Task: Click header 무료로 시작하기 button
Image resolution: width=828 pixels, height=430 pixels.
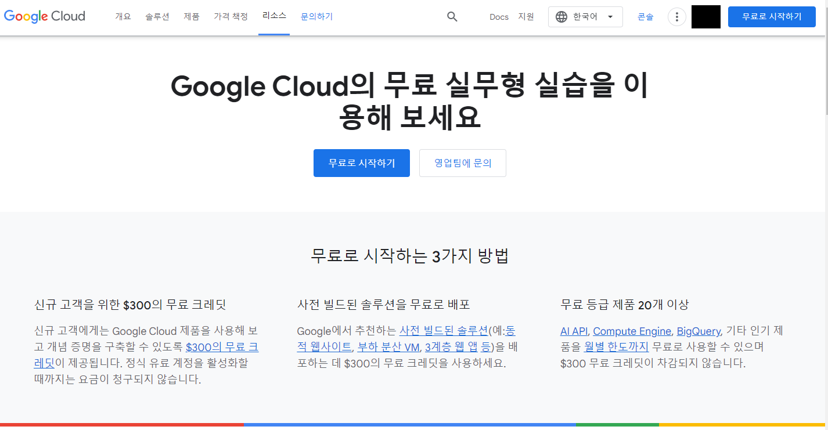Action: click(772, 17)
